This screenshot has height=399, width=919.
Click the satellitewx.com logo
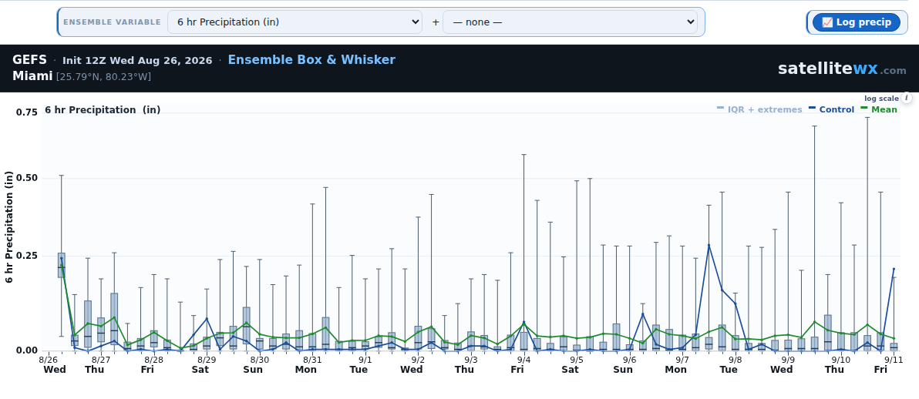click(842, 69)
